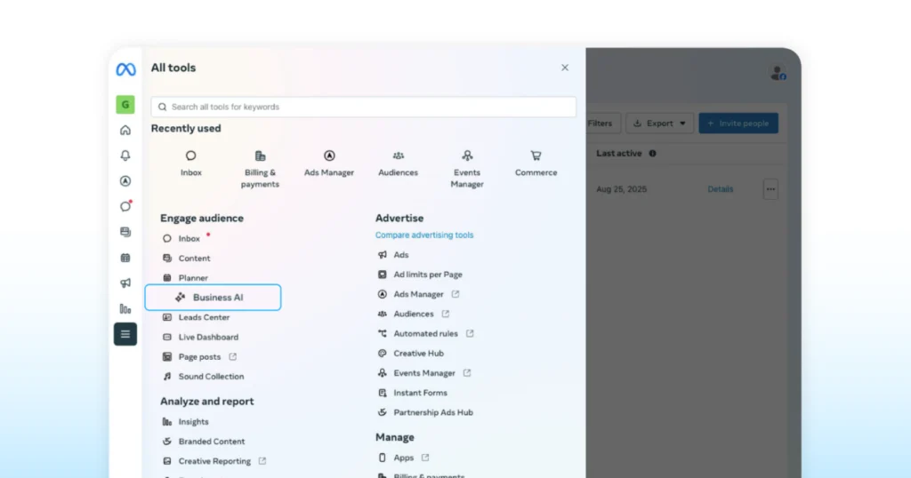Open Insights bar chart icon in sidebar
This screenshot has width=911, height=478.
click(x=125, y=308)
